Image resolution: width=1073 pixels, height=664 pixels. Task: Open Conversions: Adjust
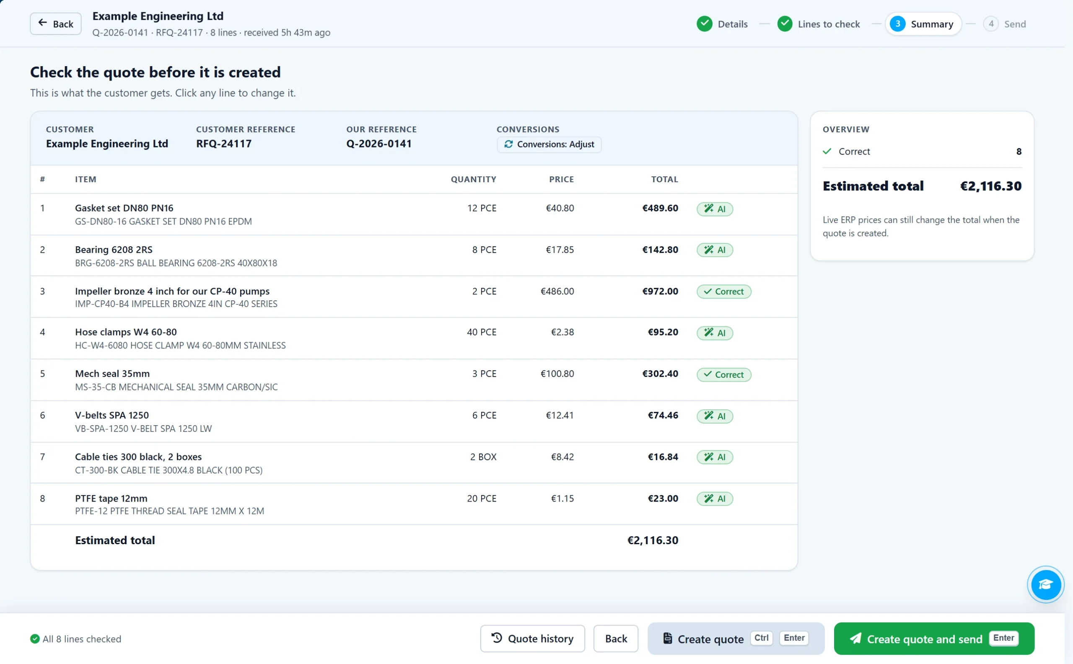pyautogui.click(x=549, y=145)
